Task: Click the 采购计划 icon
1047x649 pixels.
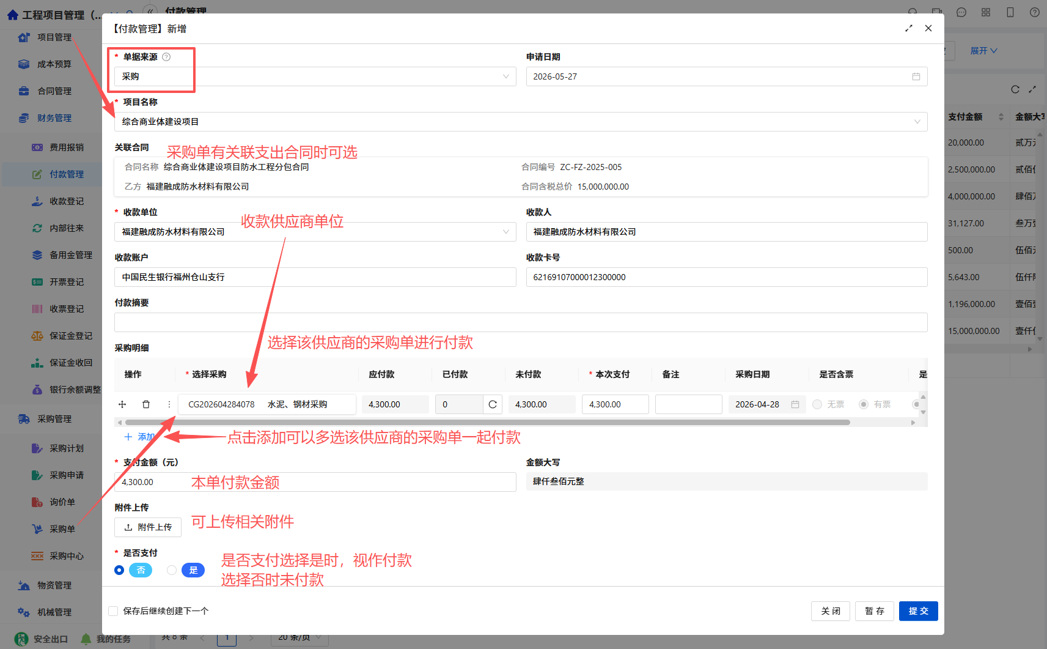Action: (x=37, y=448)
